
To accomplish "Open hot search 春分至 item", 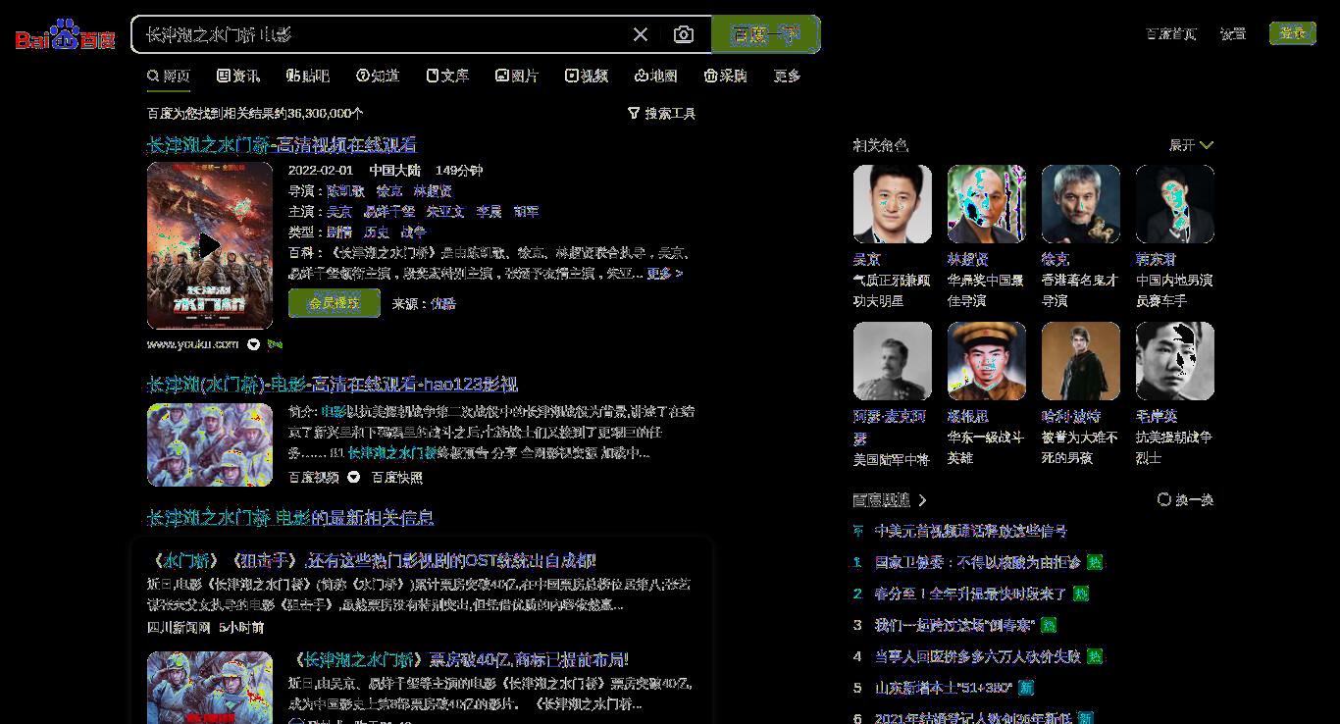I will click(x=971, y=594).
